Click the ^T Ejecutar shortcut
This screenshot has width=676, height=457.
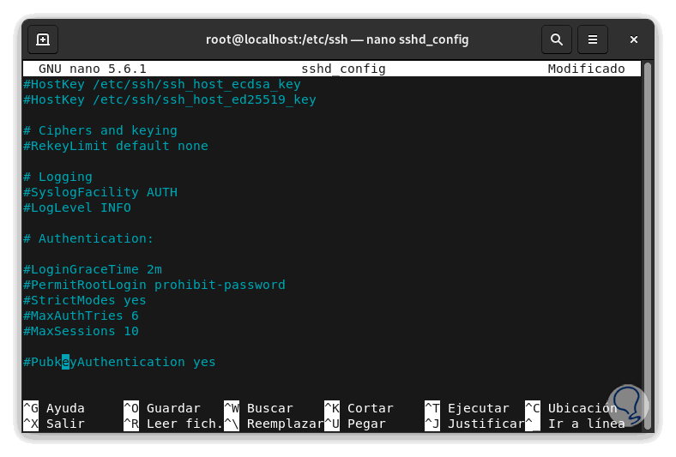coord(467,408)
